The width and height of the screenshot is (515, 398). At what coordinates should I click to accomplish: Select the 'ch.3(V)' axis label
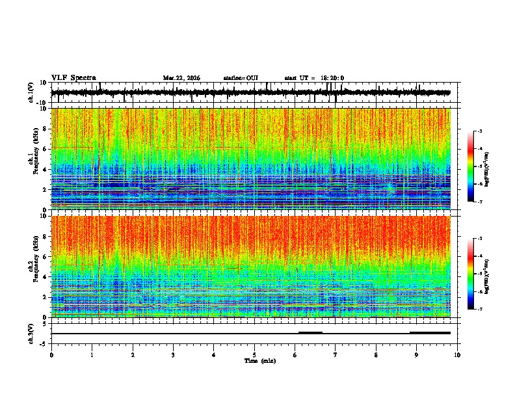(x=31, y=334)
